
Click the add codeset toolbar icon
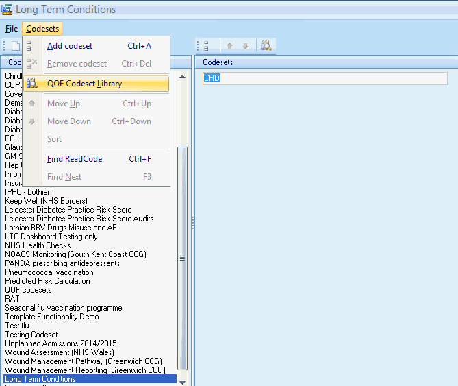point(205,46)
